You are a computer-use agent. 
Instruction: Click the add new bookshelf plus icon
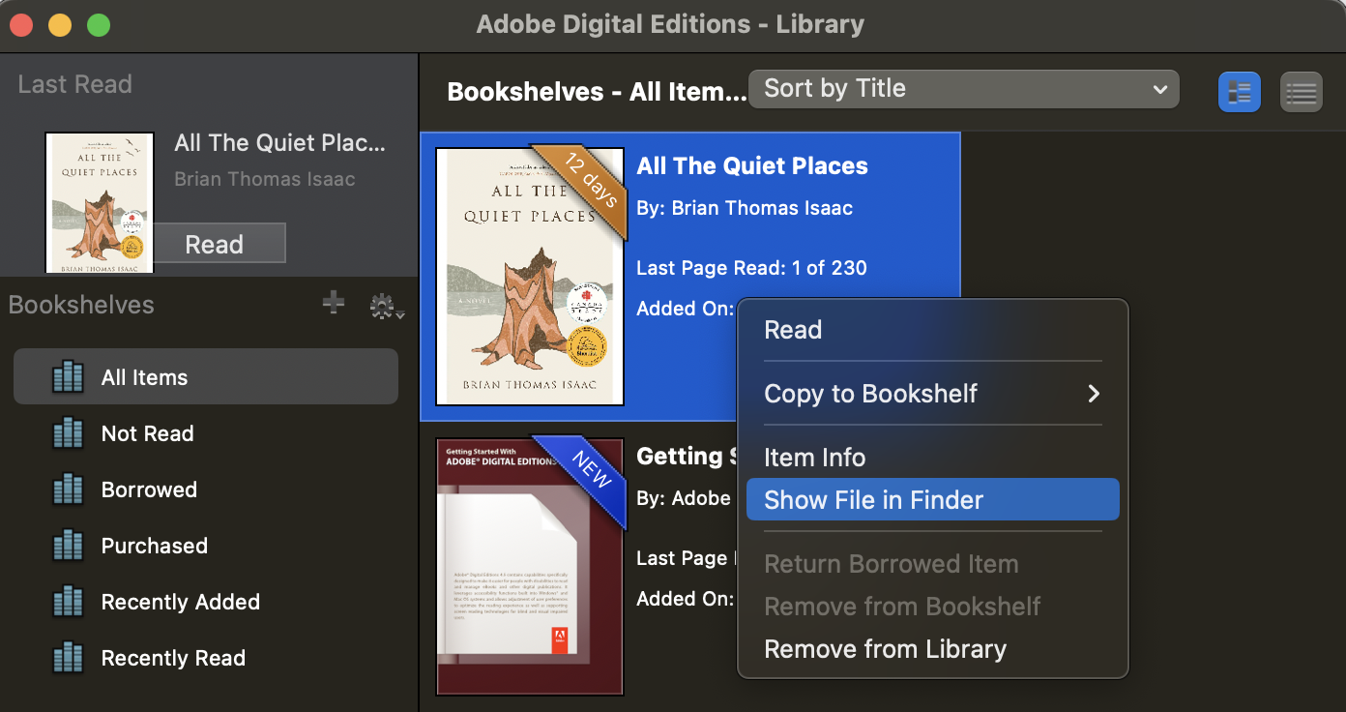tap(334, 304)
